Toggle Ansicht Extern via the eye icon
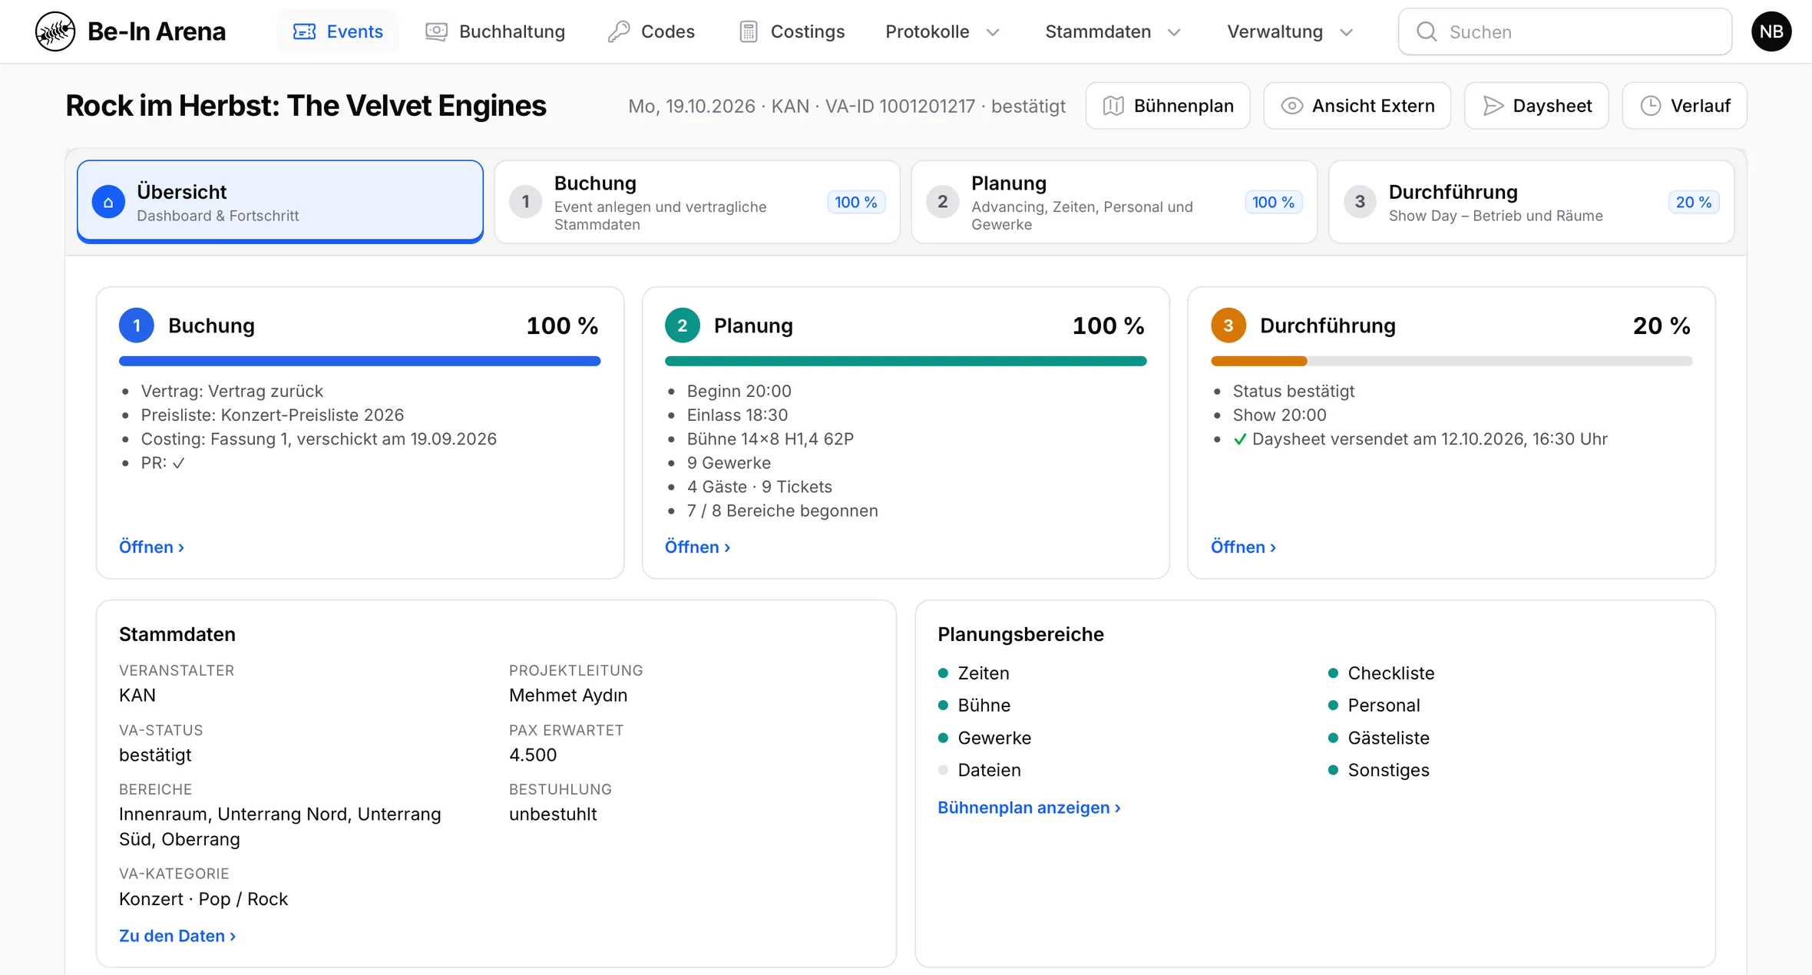This screenshot has width=1812, height=975. tap(1292, 106)
